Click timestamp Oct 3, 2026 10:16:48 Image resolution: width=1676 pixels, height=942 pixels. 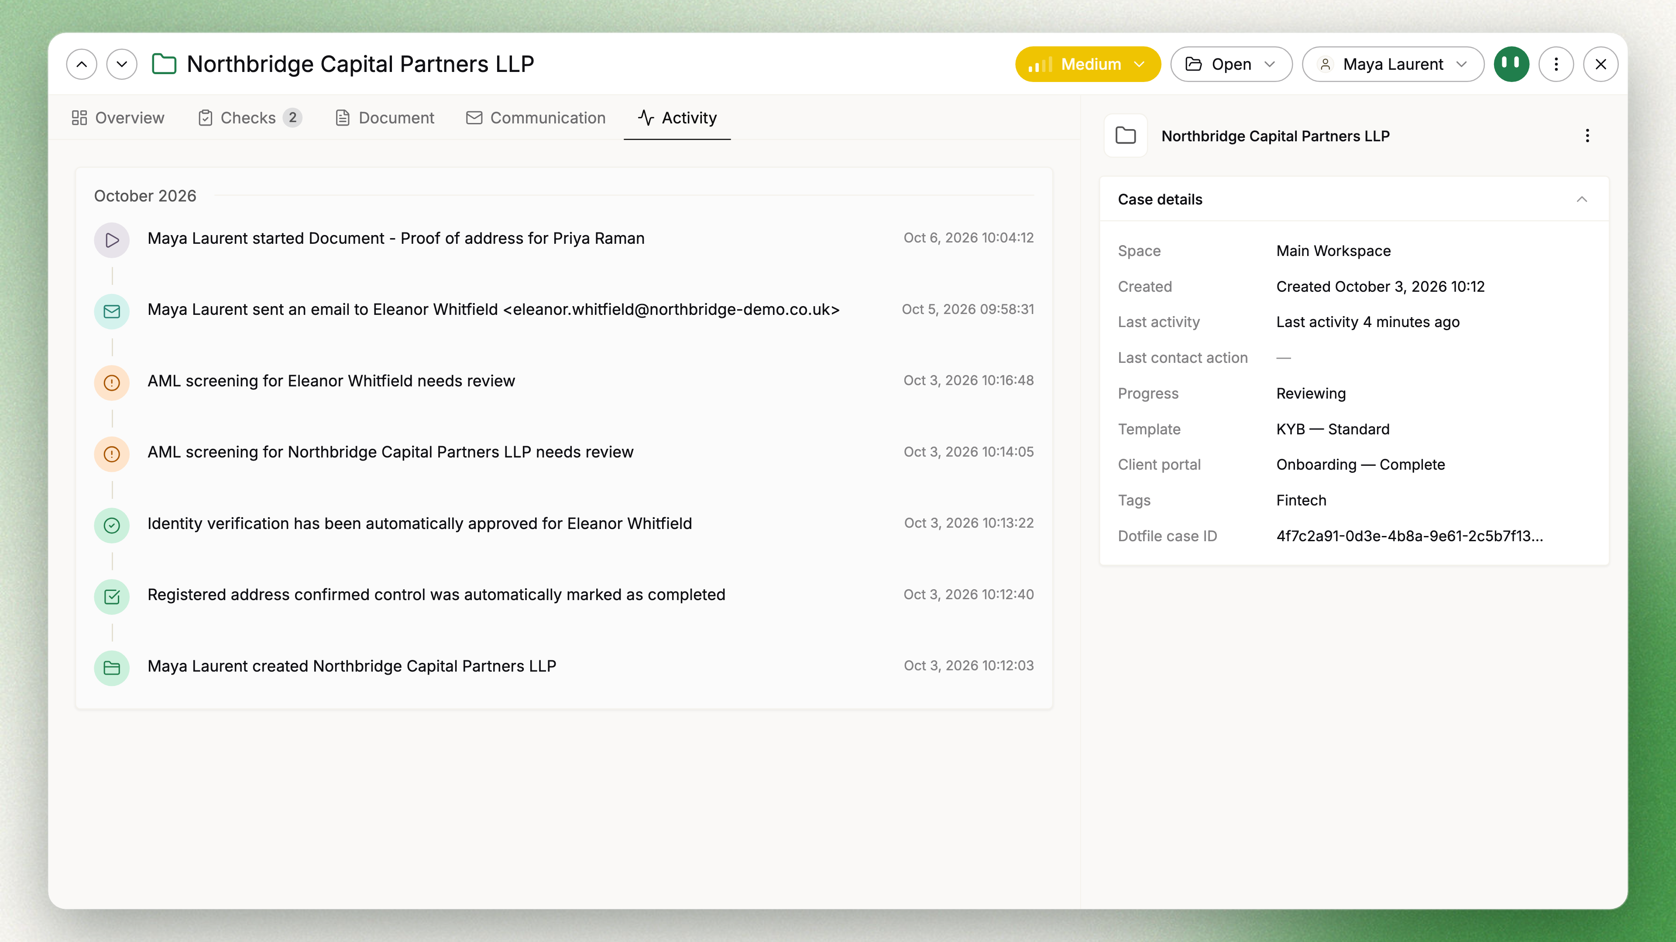click(968, 380)
